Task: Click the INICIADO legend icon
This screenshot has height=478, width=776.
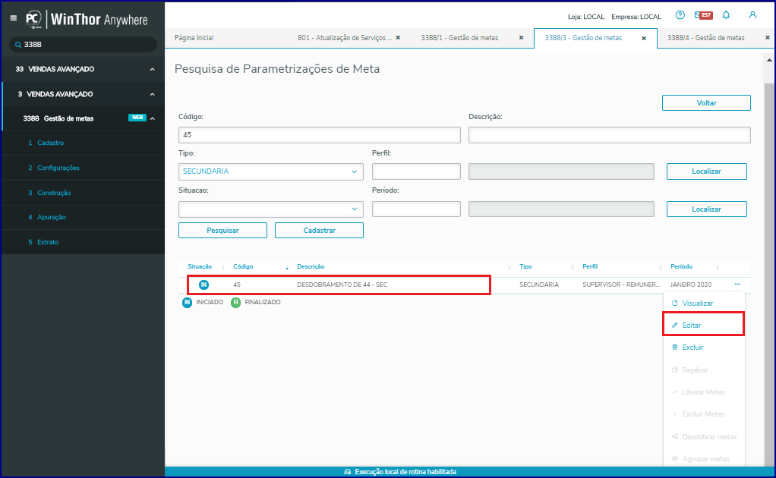Action: 187,303
